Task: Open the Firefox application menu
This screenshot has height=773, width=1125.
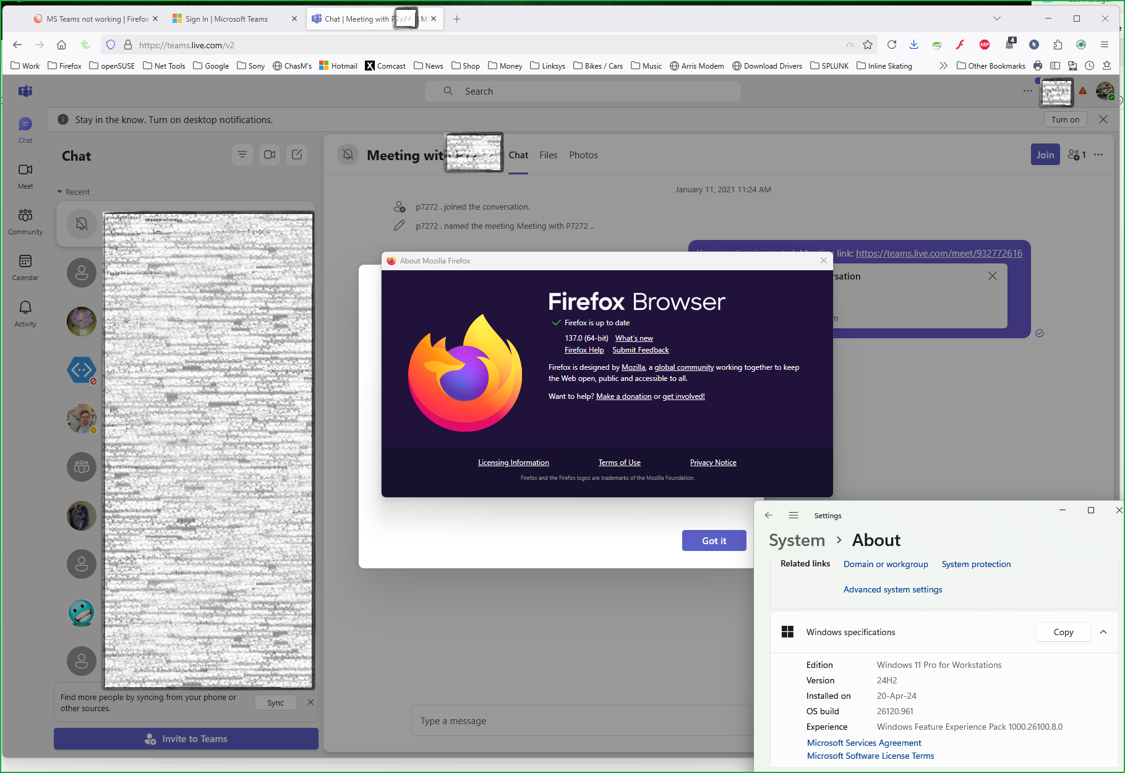Action: pyautogui.click(x=1105, y=45)
